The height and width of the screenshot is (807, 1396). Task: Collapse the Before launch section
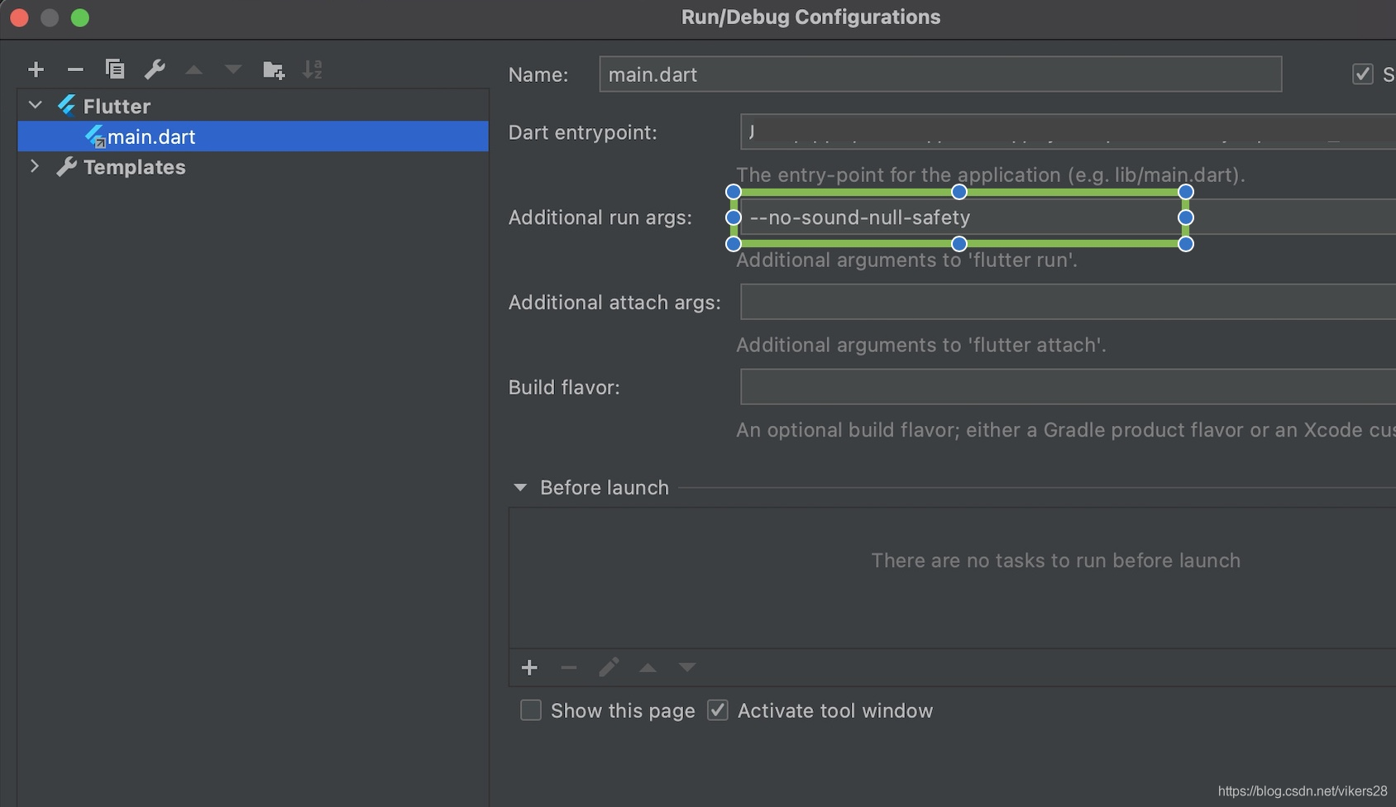pos(519,488)
